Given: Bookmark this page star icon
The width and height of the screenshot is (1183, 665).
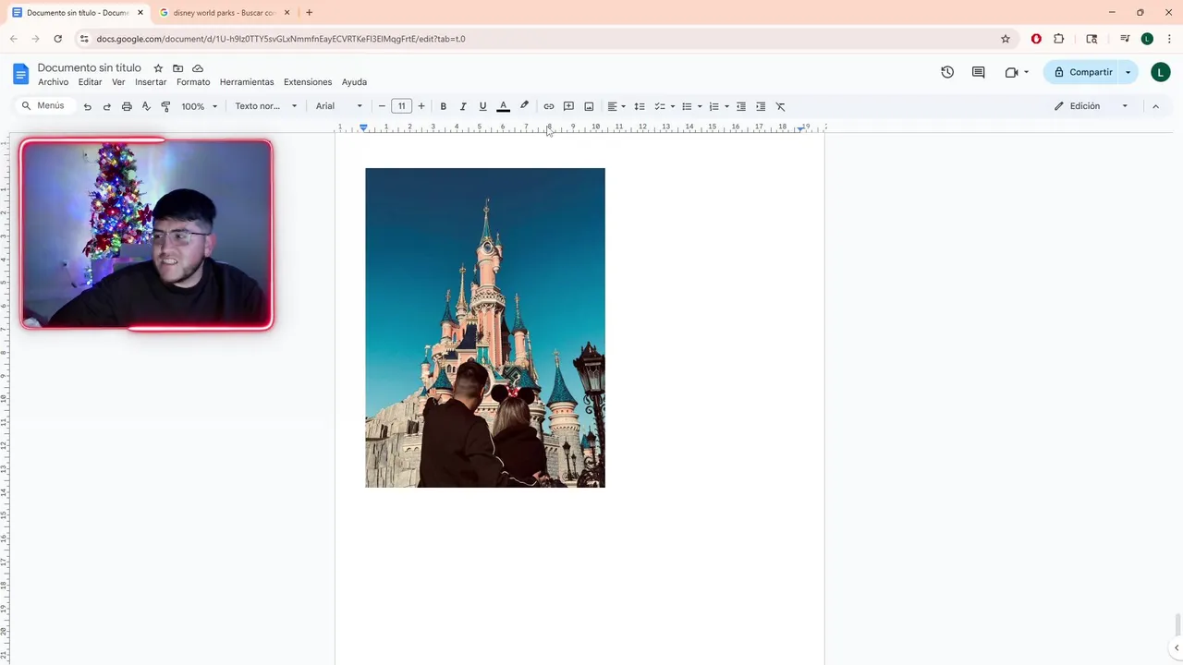Looking at the screenshot, I should click(x=1006, y=39).
